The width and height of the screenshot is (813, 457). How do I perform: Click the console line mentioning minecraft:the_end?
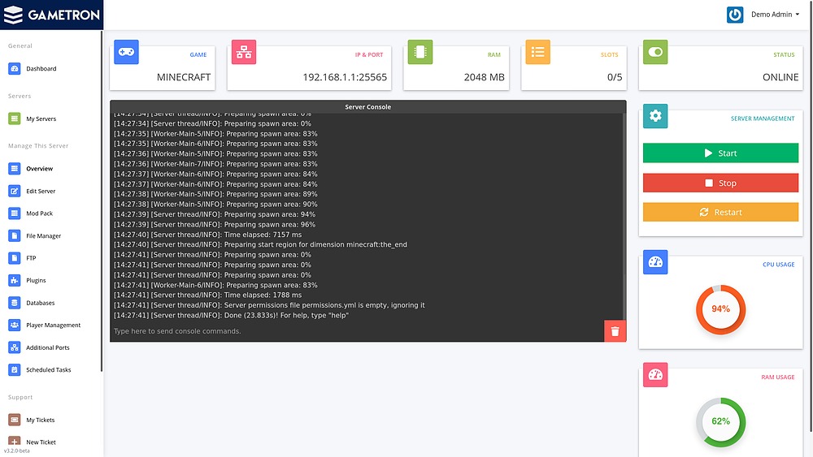click(260, 244)
